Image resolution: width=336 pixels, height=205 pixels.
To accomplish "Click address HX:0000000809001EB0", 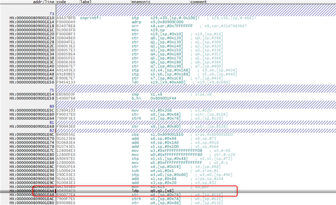I will click(x=32, y=203).
